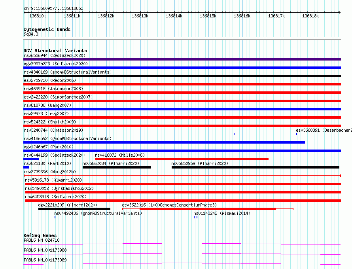The width and height of the screenshot is (352, 269).
Task: Open esv3622016 (1000GenomesConsortiumPhase3) label
Action: tap(169, 205)
